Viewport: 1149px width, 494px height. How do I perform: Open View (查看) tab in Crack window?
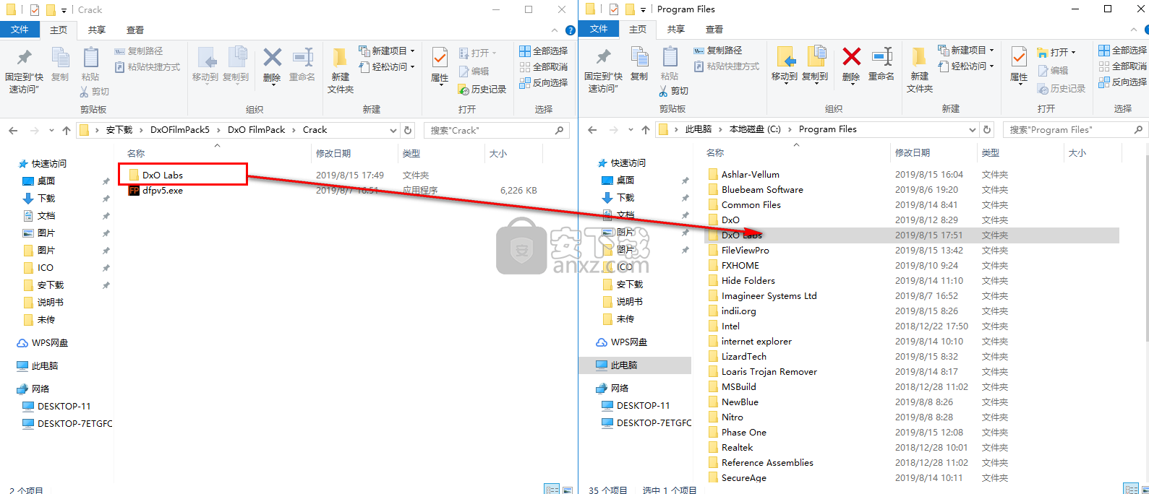point(135,30)
